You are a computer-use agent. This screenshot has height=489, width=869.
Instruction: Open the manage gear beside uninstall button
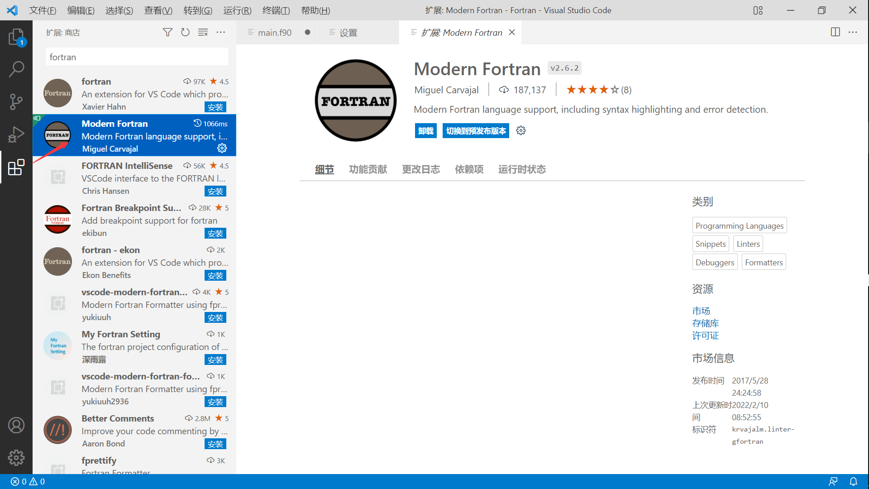521,131
